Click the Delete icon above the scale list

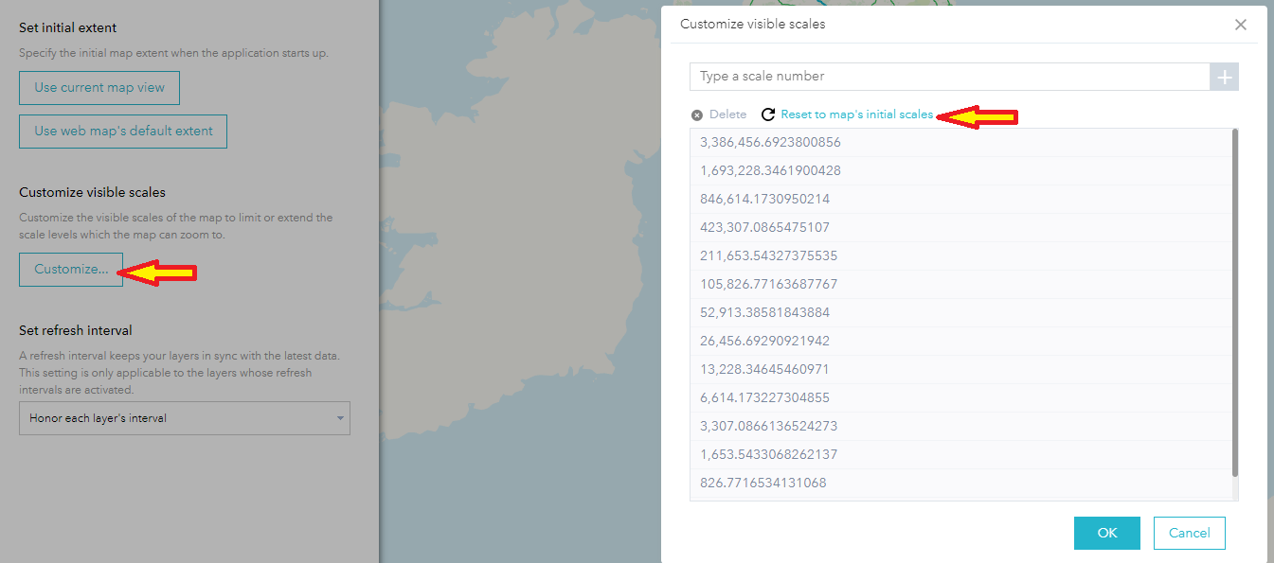click(697, 114)
